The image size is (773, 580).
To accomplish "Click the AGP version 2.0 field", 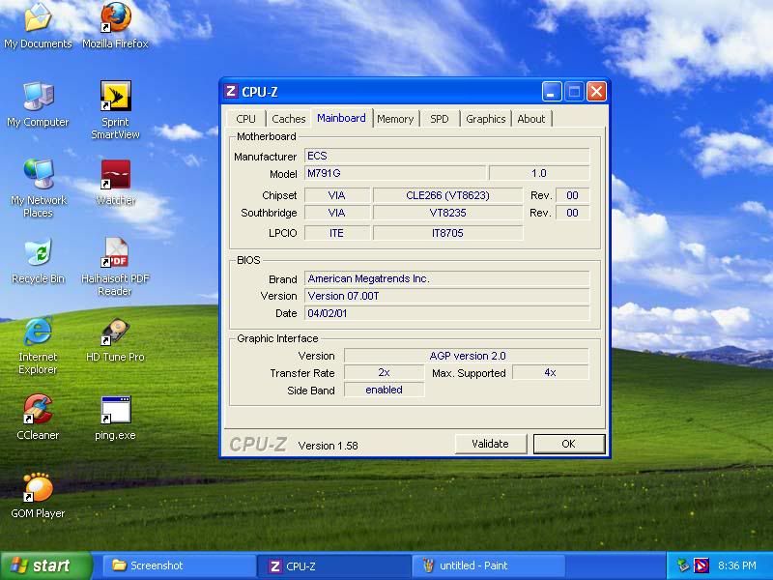I will (467, 356).
